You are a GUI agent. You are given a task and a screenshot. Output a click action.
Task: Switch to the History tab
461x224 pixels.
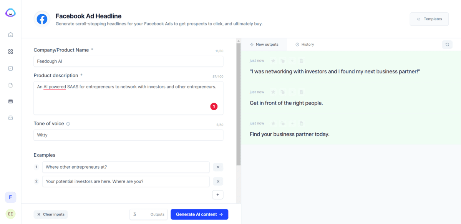point(305,45)
